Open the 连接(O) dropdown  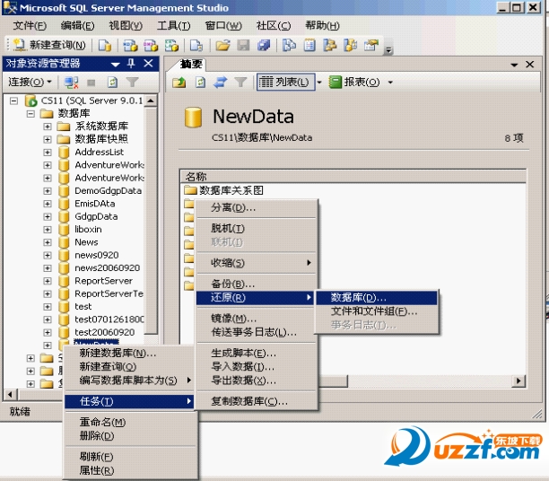tap(30, 83)
